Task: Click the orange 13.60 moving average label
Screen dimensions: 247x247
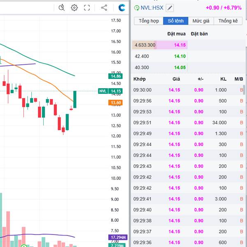Action: pos(115,103)
